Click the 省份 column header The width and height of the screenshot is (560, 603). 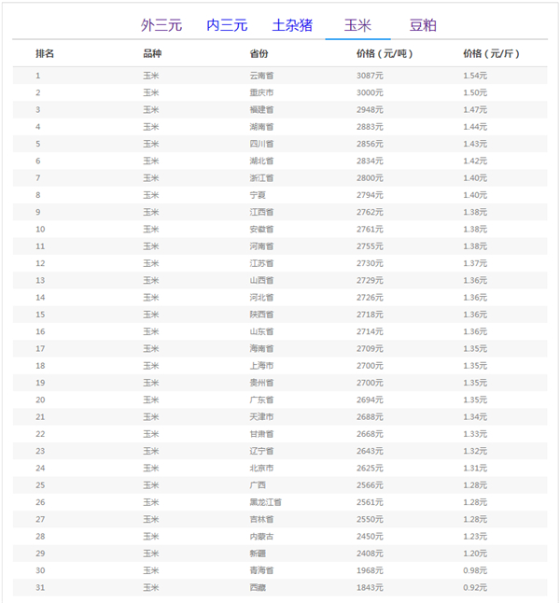point(259,53)
